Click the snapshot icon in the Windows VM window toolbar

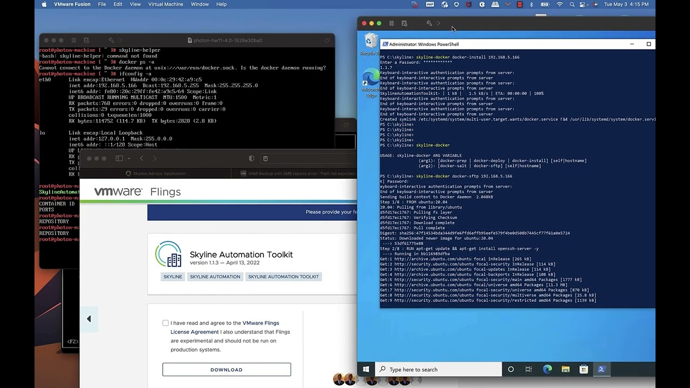[404, 23]
